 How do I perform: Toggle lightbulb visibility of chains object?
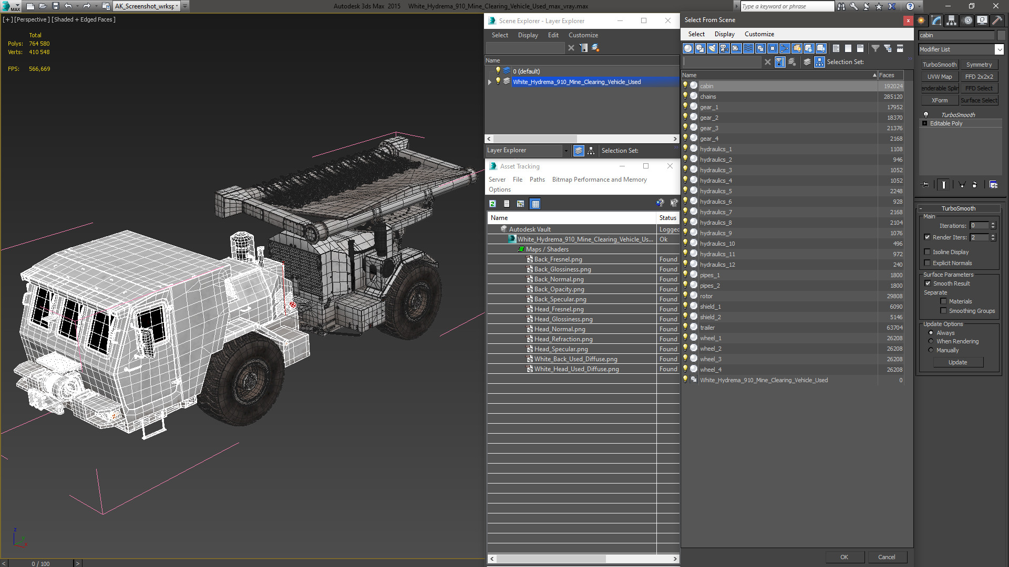click(x=685, y=96)
